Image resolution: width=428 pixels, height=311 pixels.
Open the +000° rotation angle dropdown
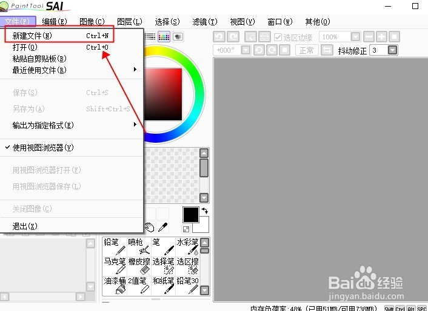tap(246, 50)
